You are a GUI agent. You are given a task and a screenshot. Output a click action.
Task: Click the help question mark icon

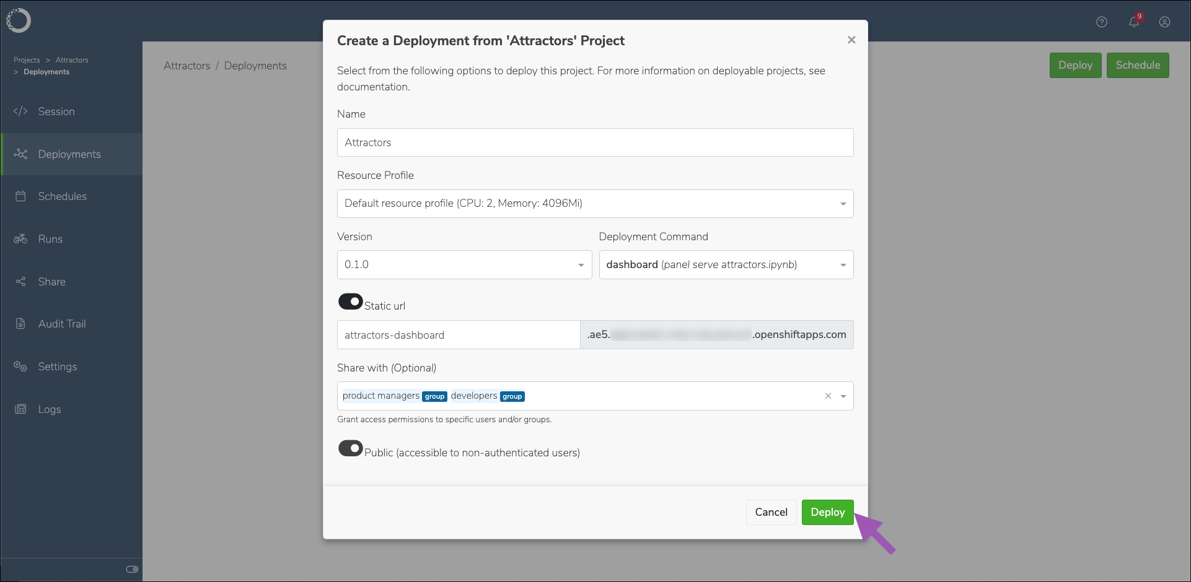point(1102,22)
